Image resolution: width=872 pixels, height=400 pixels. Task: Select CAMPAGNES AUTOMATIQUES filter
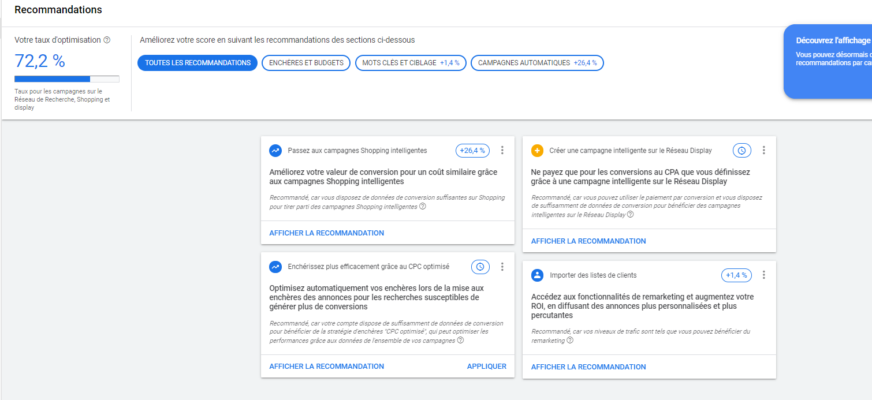pyautogui.click(x=537, y=63)
